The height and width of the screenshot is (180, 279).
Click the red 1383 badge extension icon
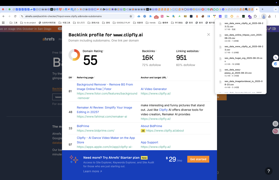coord(156,17)
